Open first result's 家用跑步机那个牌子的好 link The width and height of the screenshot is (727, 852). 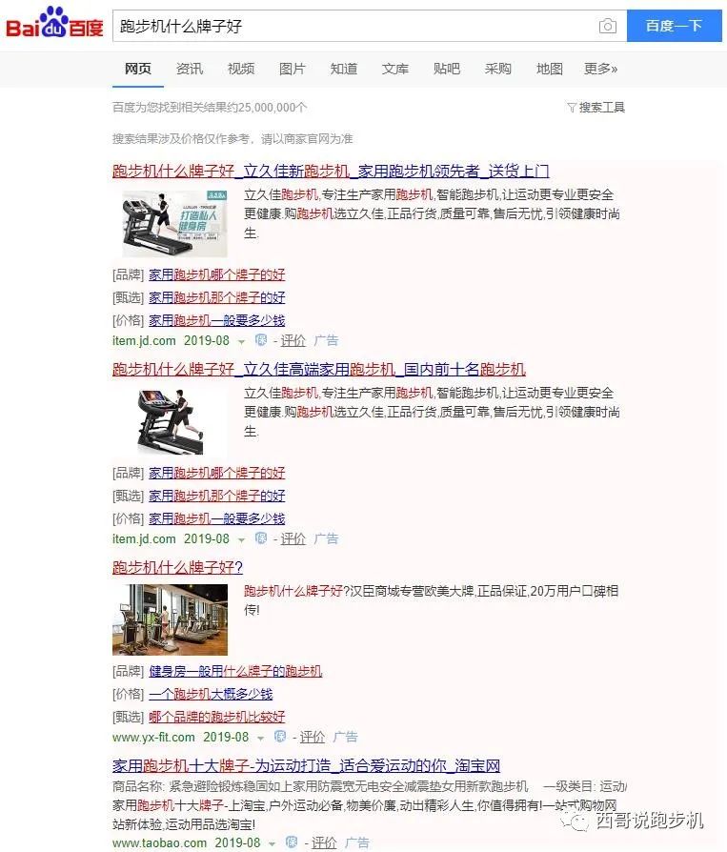point(217,297)
